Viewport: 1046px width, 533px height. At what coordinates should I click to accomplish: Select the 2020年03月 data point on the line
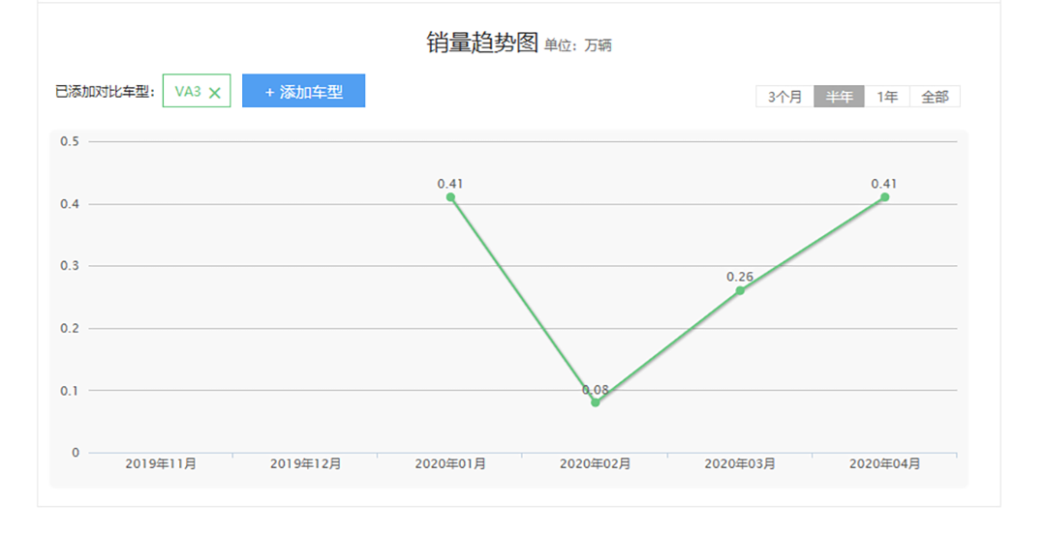tap(740, 290)
